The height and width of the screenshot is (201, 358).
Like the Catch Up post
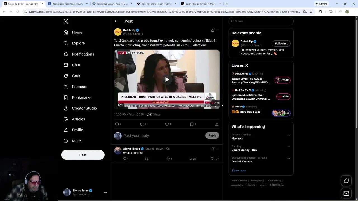[x=167, y=124]
